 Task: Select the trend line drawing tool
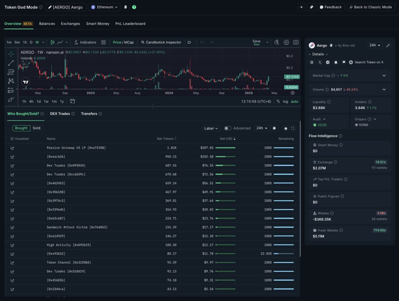(11, 63)
